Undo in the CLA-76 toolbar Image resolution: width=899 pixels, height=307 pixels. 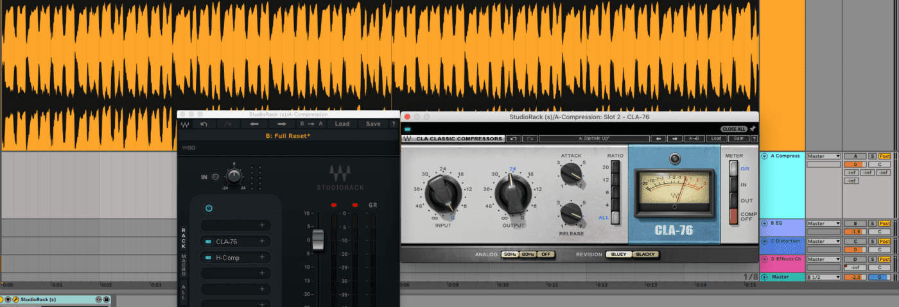coord(514,138)
